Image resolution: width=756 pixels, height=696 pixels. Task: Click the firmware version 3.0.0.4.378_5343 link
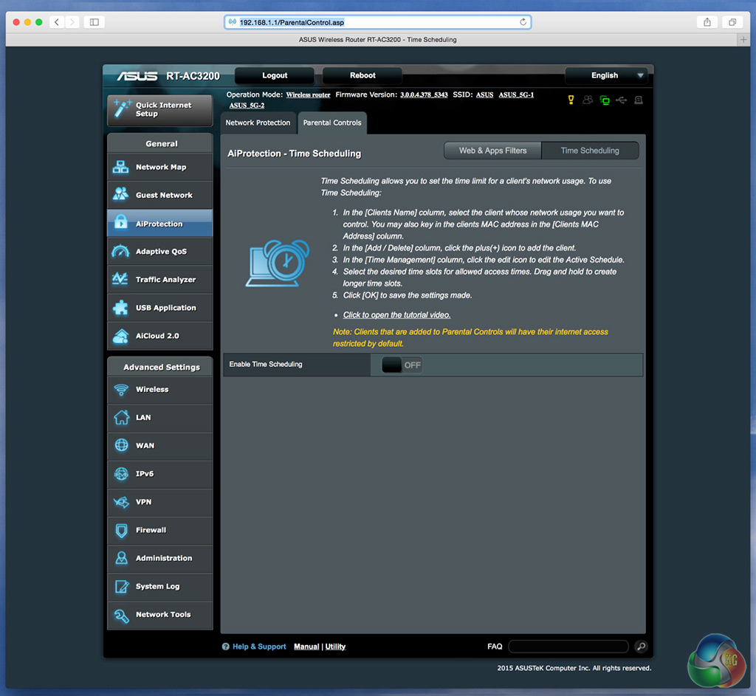click(x=424, y=95)
